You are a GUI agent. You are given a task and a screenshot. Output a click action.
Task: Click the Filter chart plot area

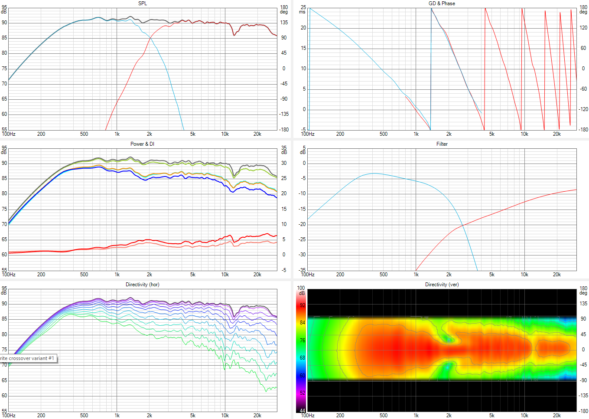click(x=442, y=209)
